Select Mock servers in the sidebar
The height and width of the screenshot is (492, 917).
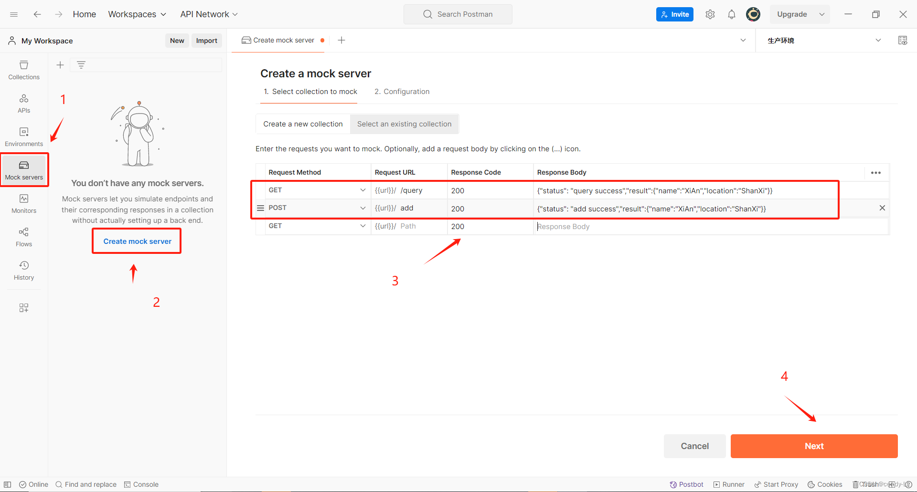click(24, 170)
